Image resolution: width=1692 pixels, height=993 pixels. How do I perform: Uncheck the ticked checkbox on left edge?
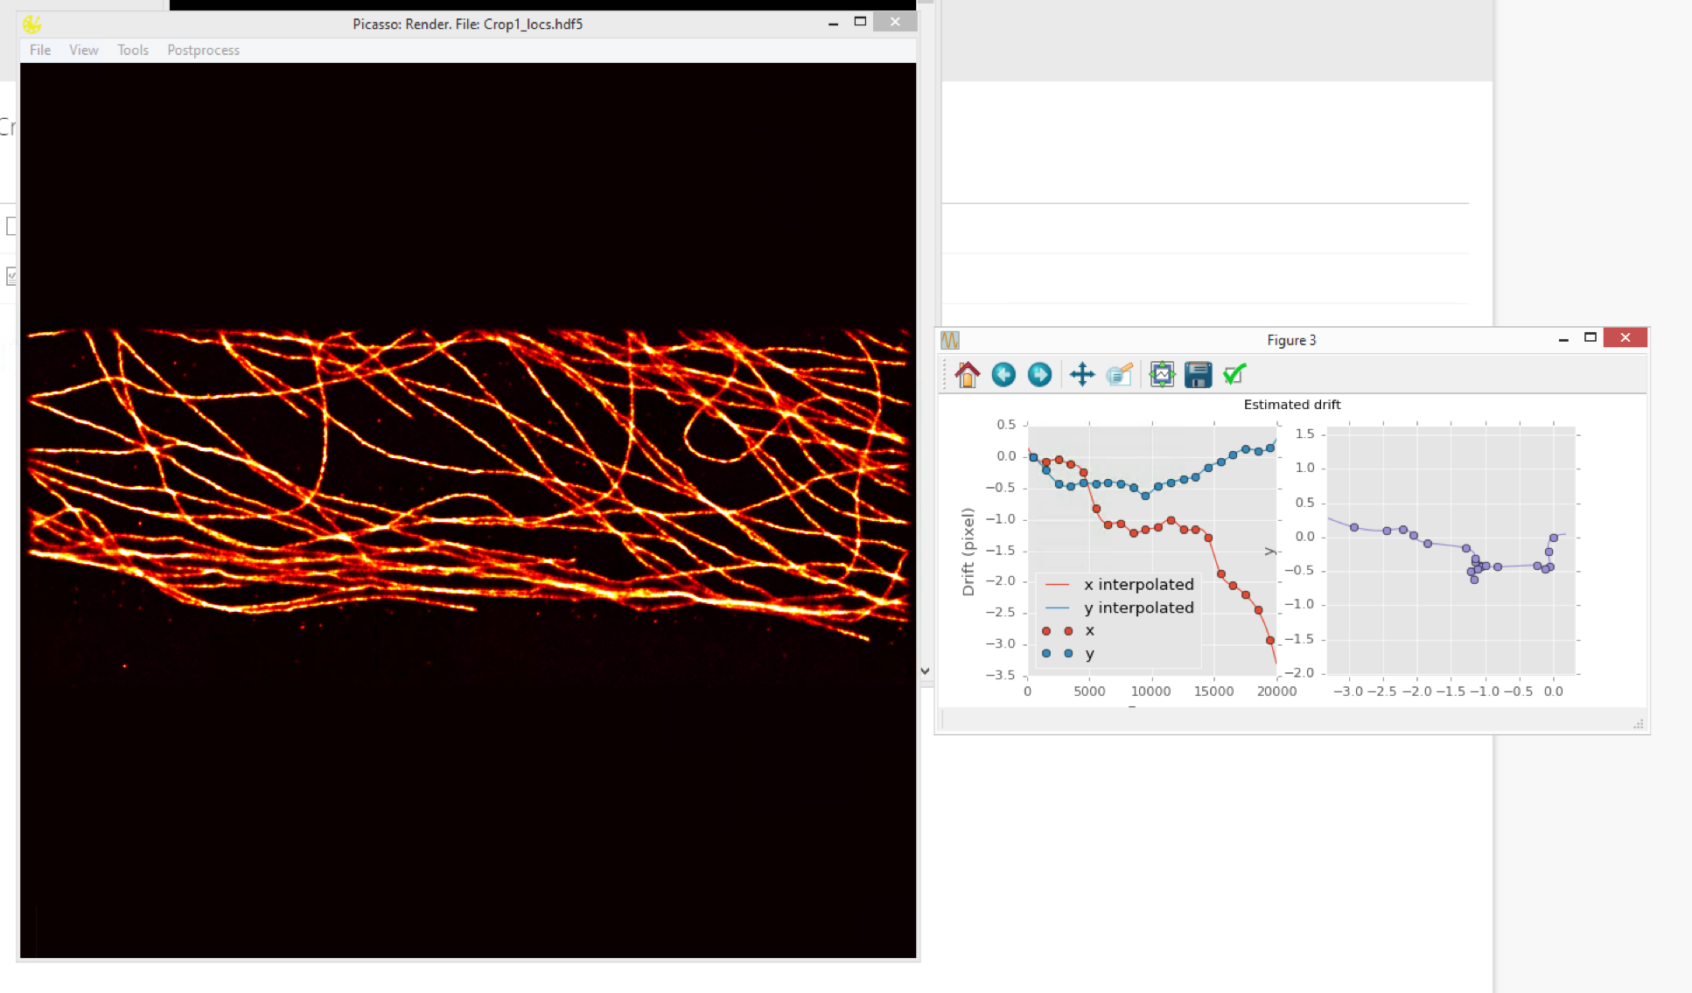(x=11, y=276)
